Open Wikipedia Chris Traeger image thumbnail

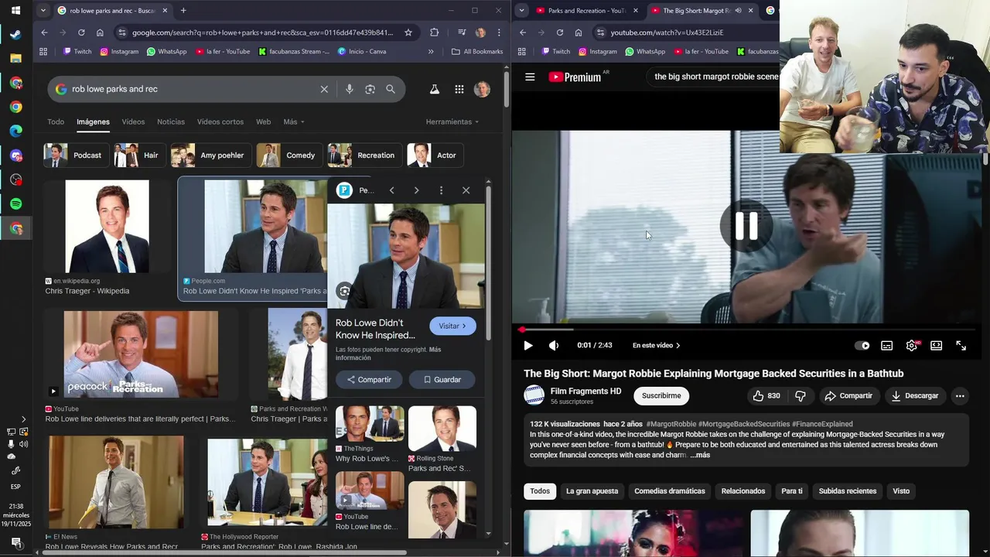click(x=108, y=226)
